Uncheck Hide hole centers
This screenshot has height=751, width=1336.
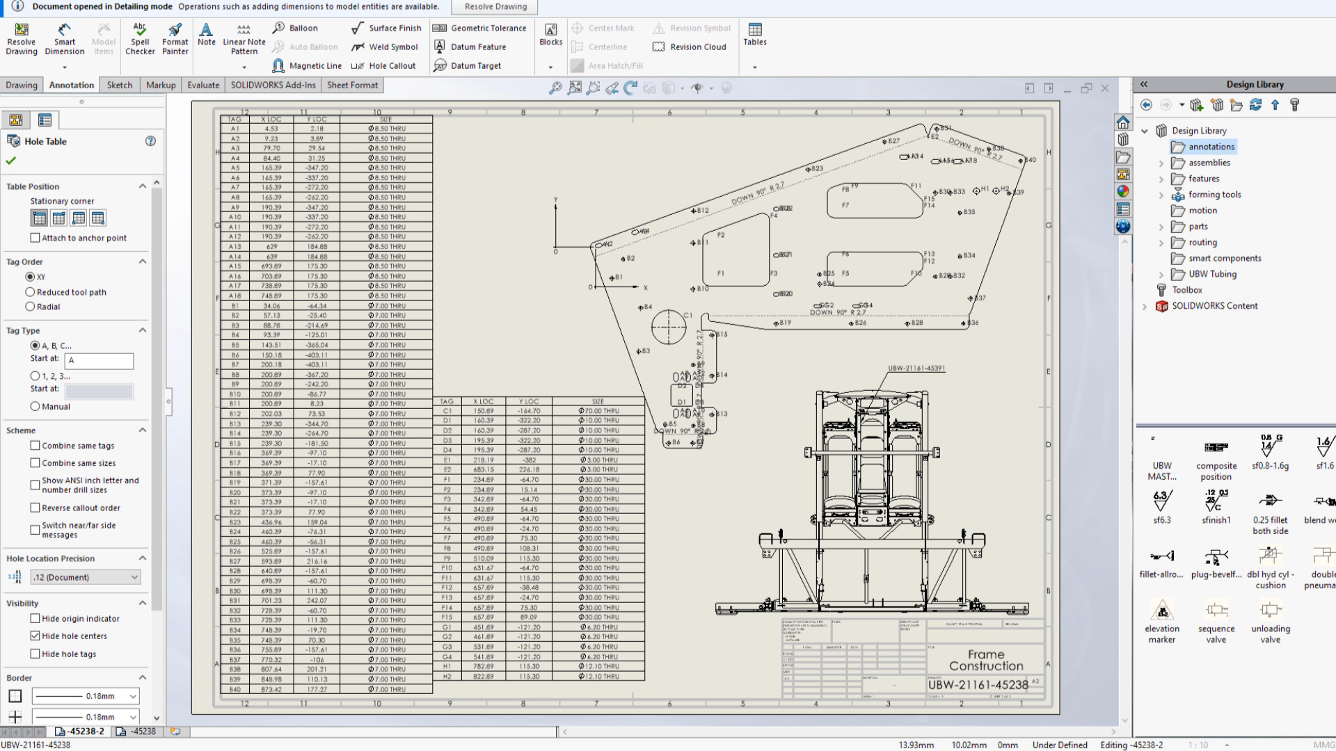coord(35,636)
